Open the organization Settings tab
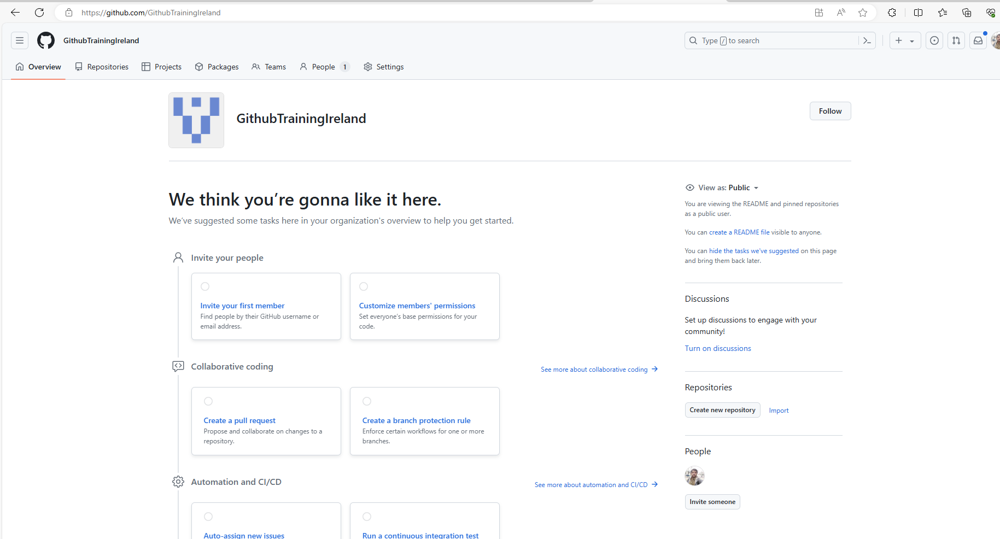This screenshot has height=539, width=1000. 383,67
